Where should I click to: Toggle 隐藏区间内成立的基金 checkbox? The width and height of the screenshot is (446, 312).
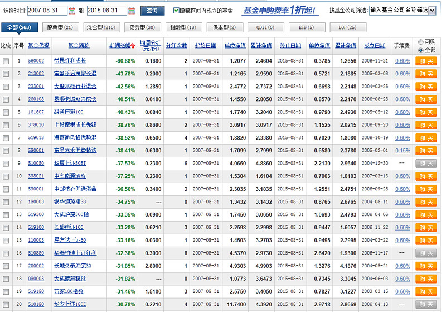pos(176,11)
